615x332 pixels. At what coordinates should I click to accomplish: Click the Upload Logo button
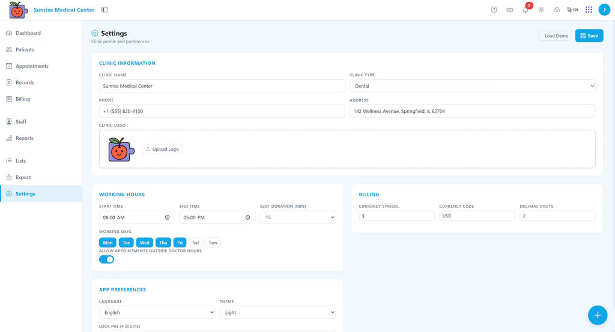(162, 149)
